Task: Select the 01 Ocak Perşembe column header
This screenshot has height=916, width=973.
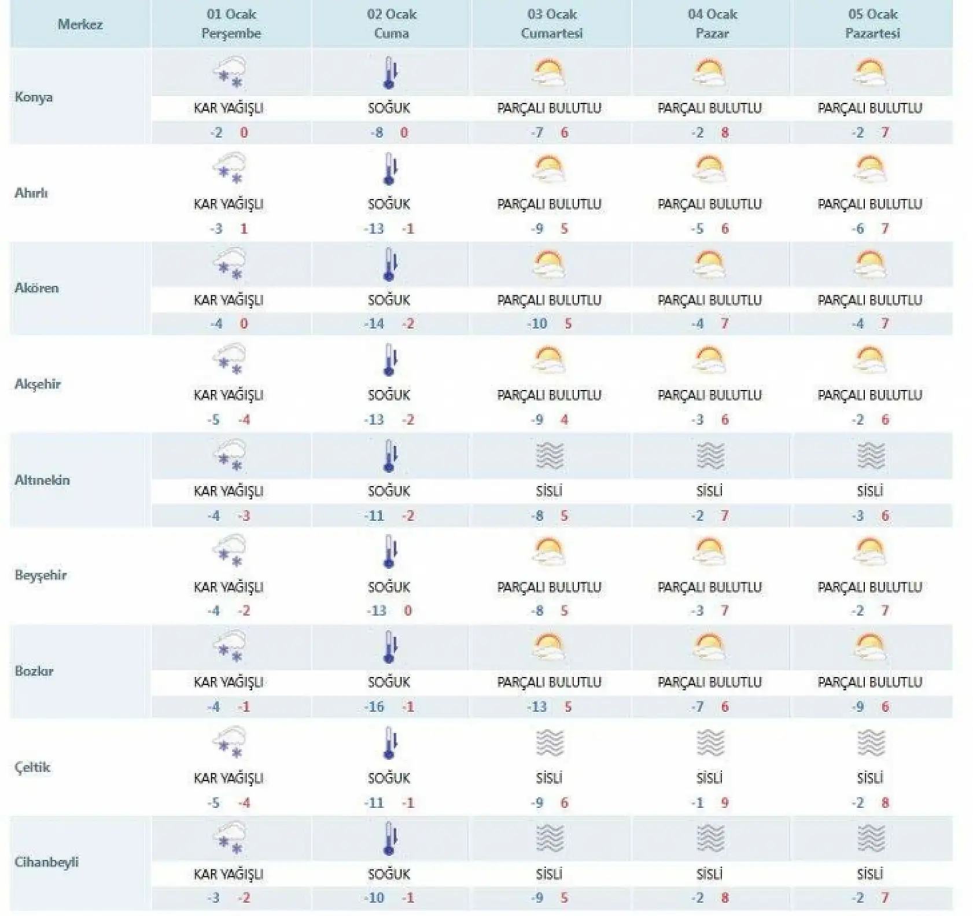Action: point(231,24)
